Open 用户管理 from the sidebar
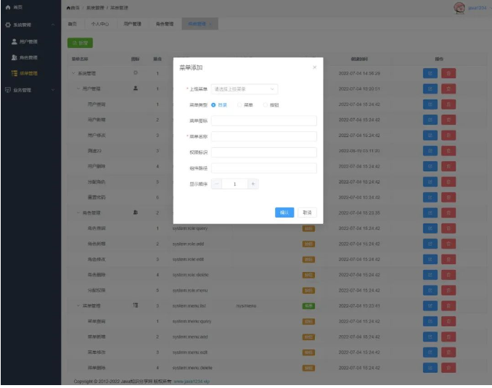 (28, 41)
